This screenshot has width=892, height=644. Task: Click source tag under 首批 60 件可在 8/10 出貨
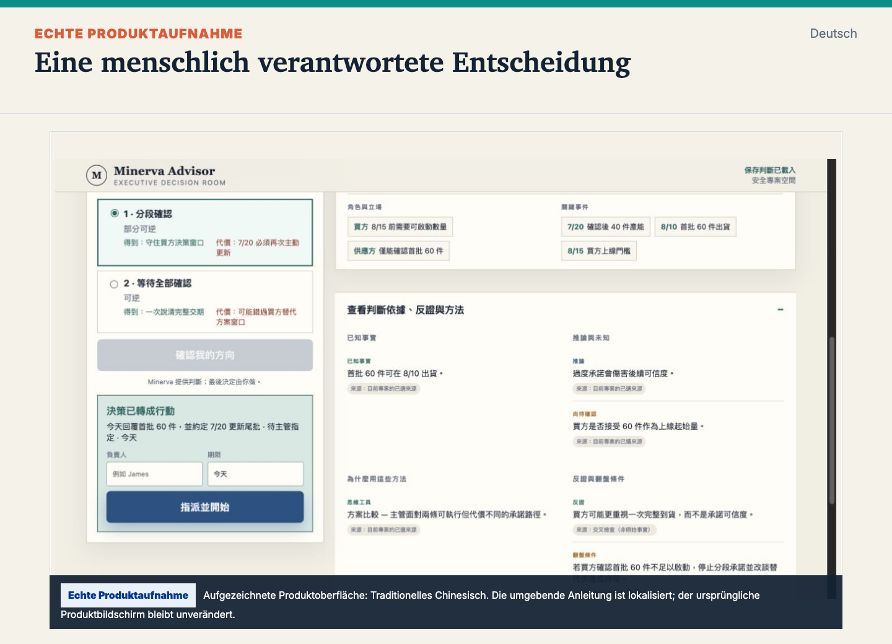click(384, 389)
